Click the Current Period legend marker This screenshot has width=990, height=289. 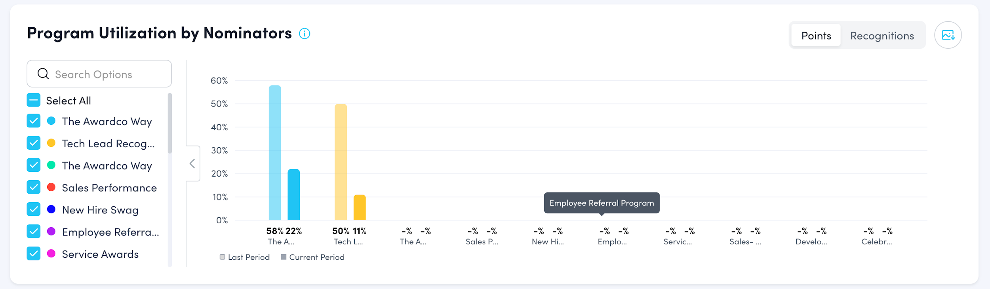click(x=284, y=257)
